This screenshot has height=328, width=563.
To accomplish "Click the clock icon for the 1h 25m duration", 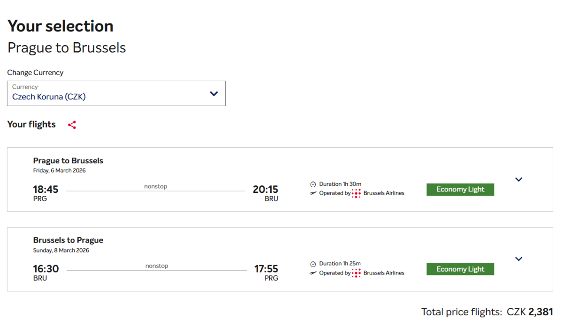I will (313, 264).
